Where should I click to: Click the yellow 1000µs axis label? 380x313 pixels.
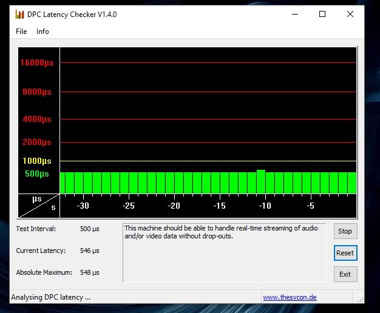[37, 161]
